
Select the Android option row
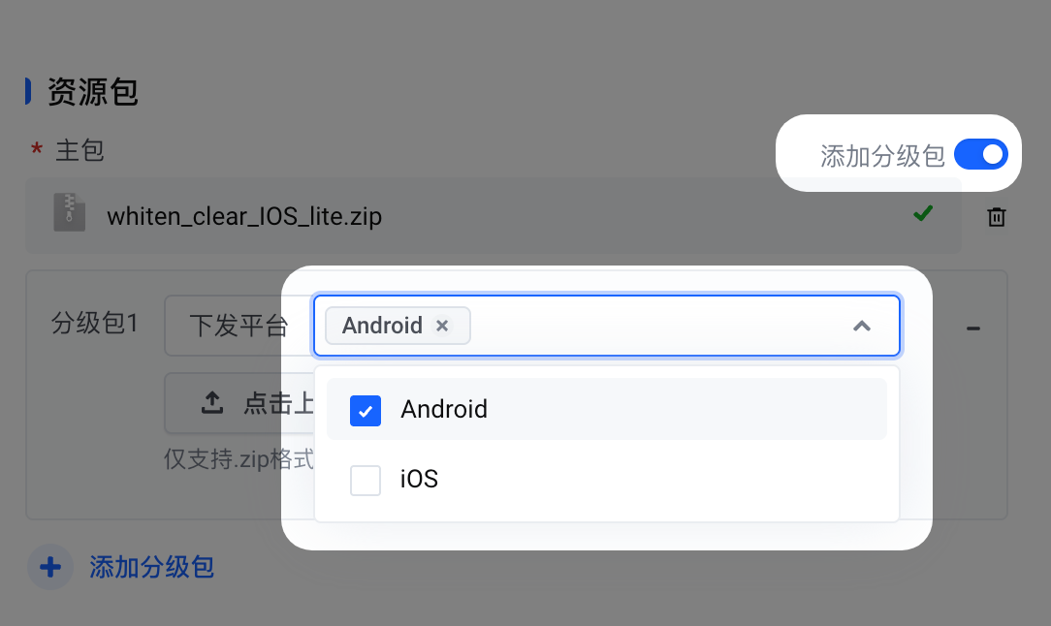607,409
